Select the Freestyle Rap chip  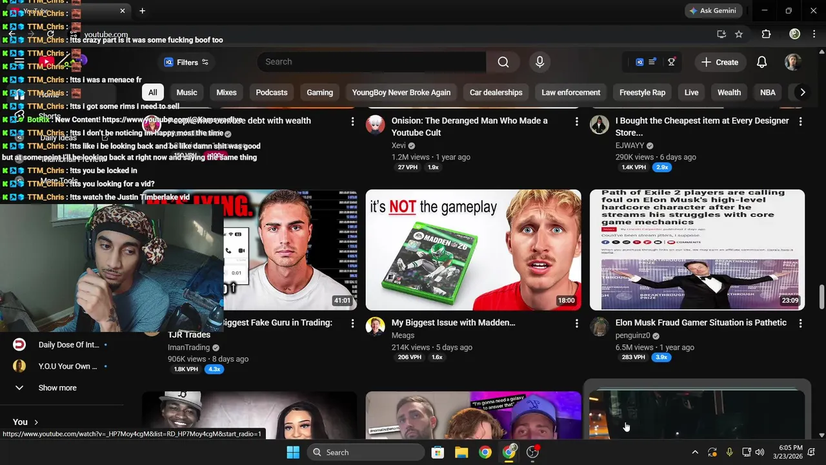pos(642,92)
